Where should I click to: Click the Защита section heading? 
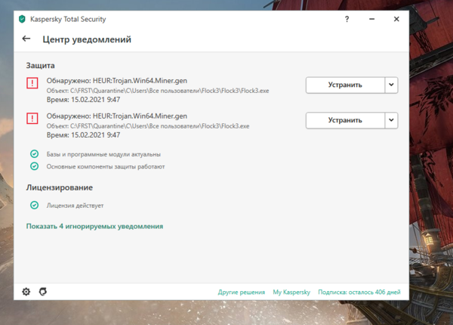pos(41,65)
